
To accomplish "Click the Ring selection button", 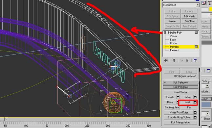I will pyautogui.click(x=172, y=72).
